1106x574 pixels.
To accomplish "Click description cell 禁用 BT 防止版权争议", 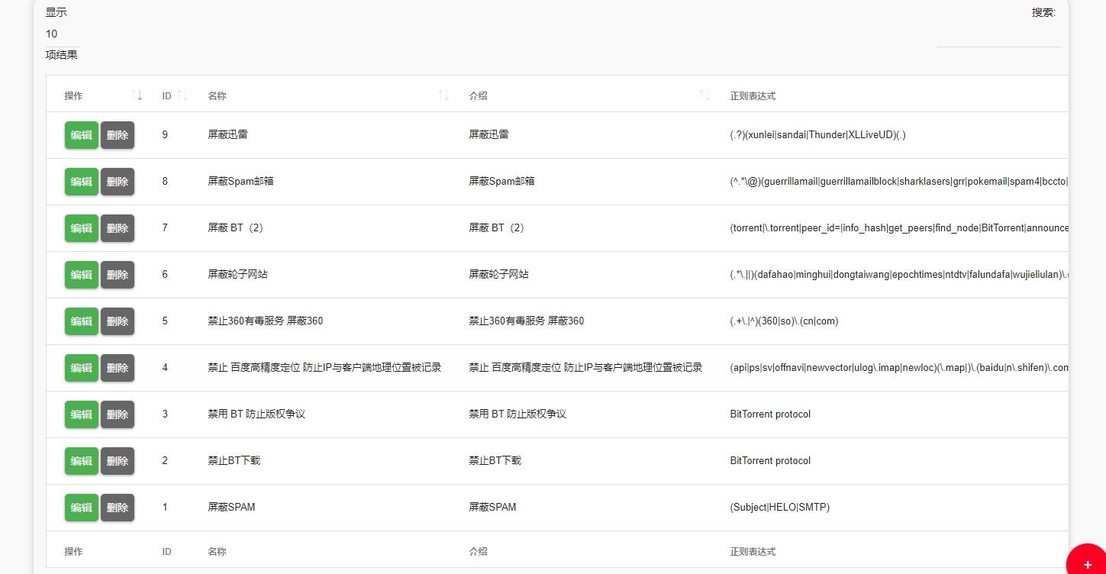I will point(518,414).
